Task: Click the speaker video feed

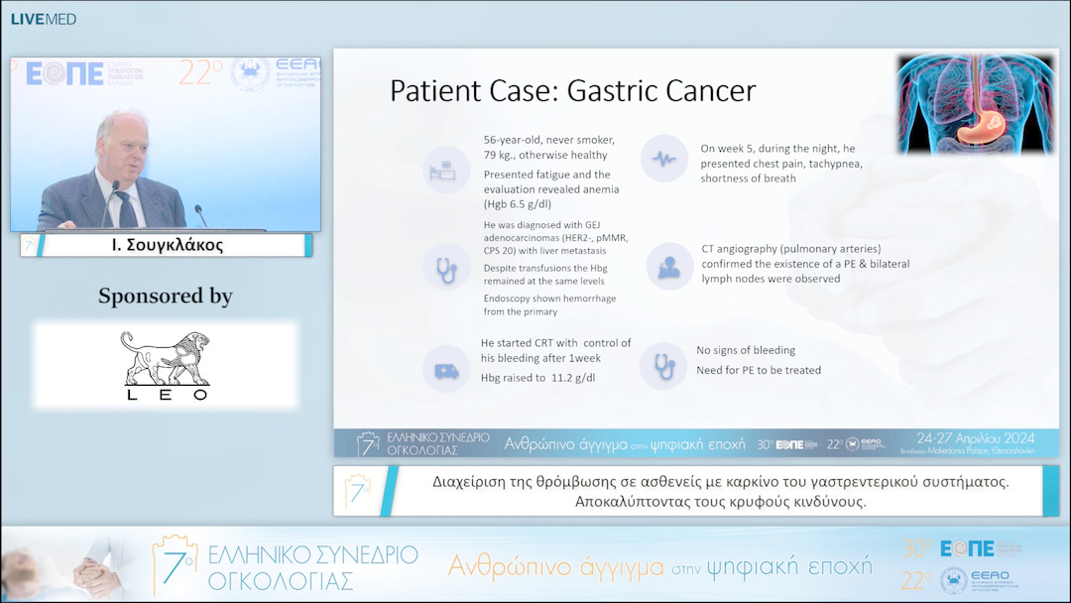Action: (166, 144)
